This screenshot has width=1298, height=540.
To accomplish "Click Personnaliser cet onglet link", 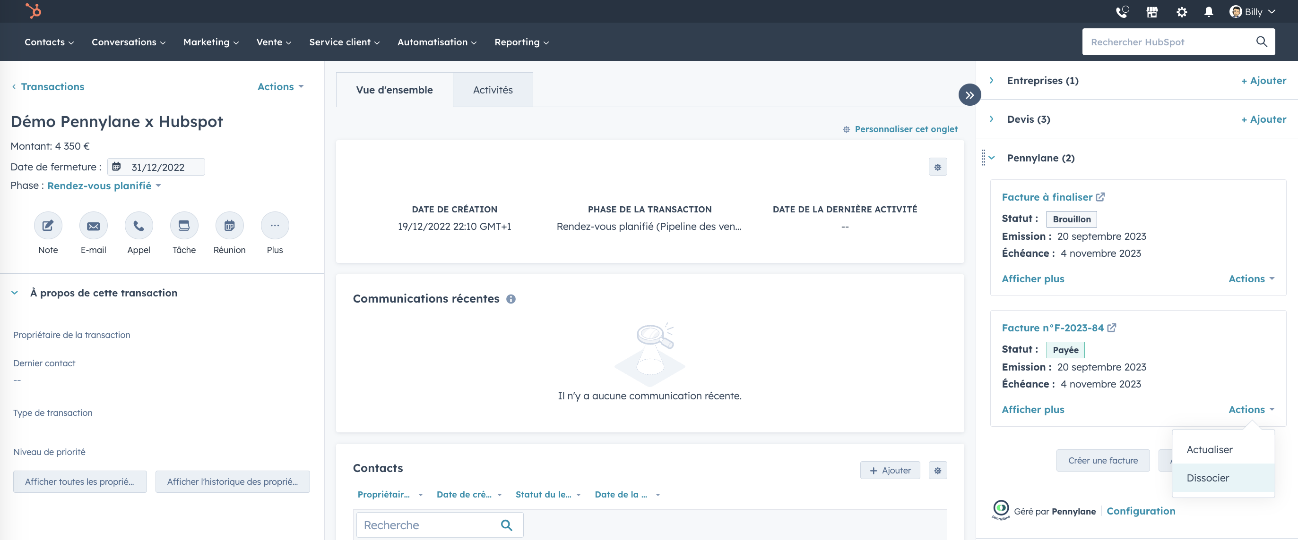I will point(906,129).
